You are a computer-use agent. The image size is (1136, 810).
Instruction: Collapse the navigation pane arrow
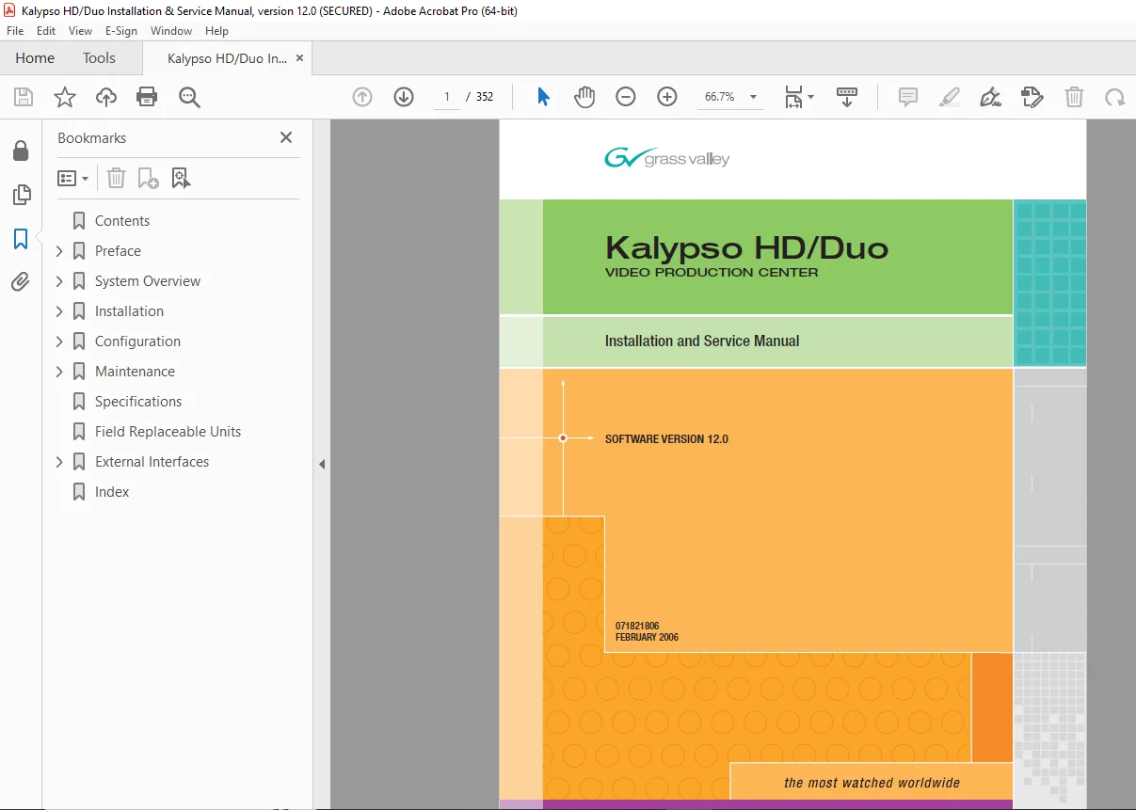[x=322, y=464]
